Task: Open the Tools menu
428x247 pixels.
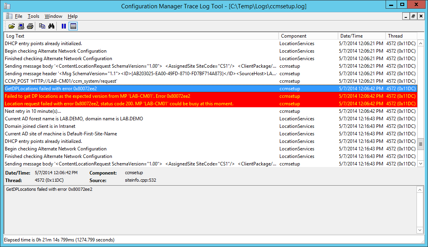Action: 33,16
